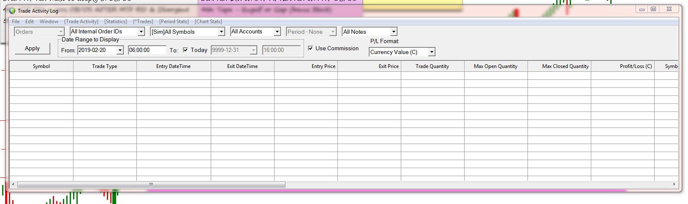688x204 pixels.
Task: Open the Edit menu
Action: point(30,22)
